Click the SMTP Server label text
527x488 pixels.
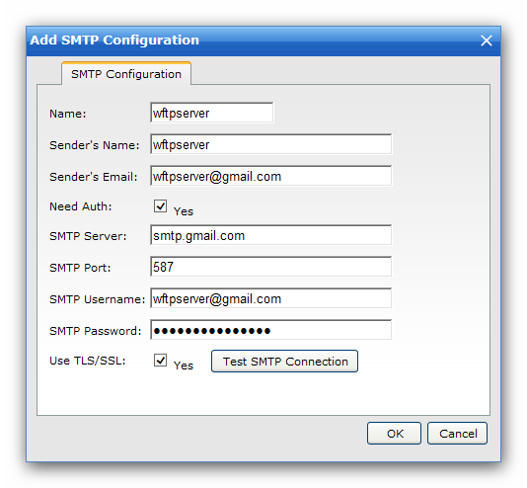[x=88, y=236]
